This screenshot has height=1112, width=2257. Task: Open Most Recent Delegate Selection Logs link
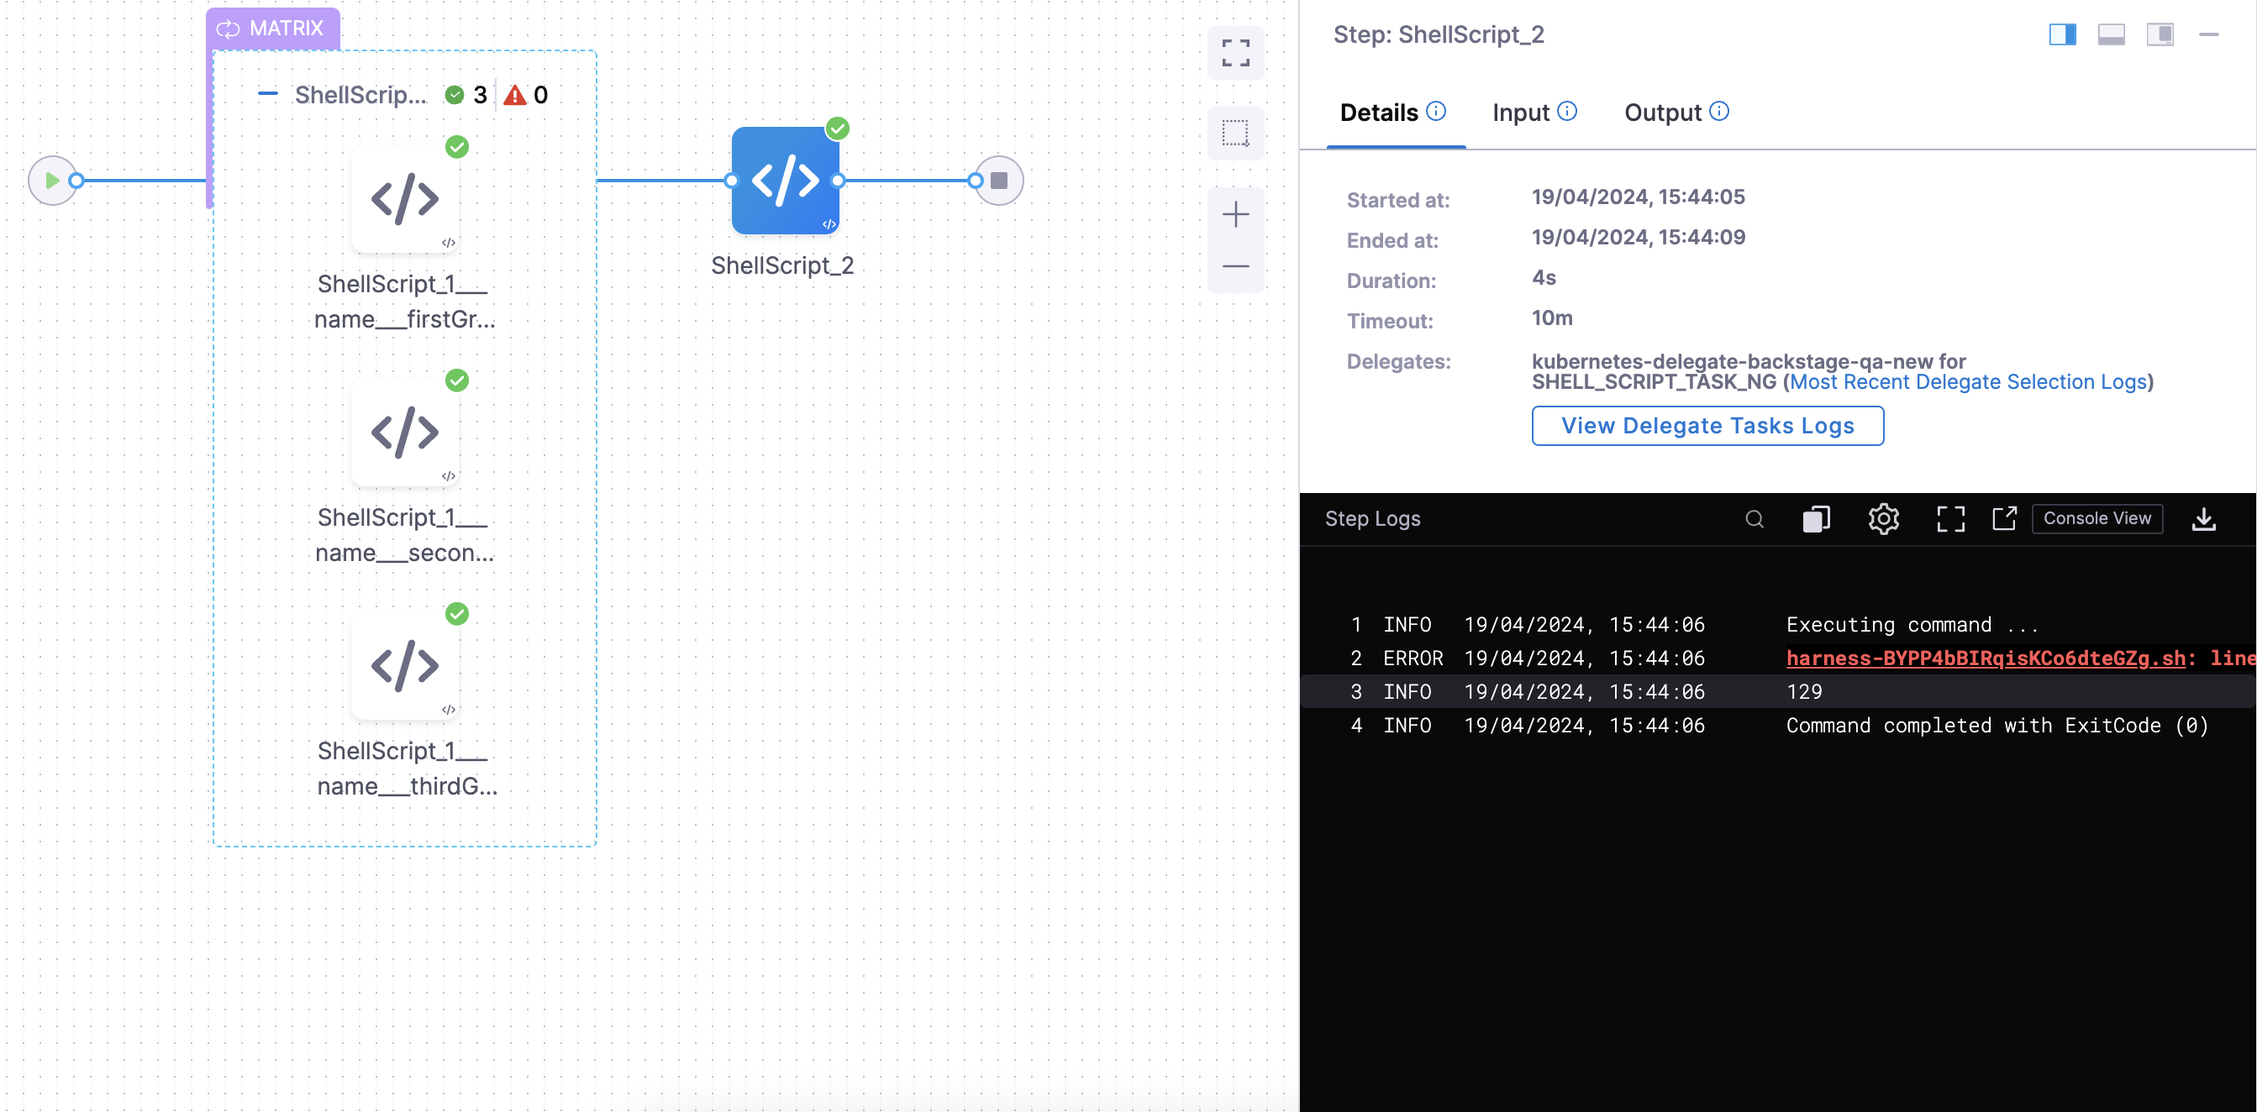(1968, 383)
